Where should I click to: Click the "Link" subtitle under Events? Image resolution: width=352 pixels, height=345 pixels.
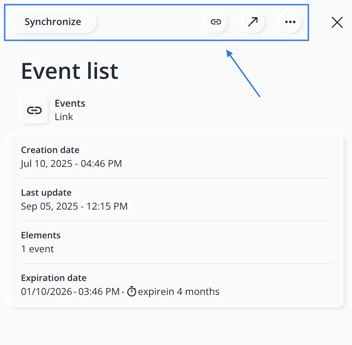click(64, 117)
